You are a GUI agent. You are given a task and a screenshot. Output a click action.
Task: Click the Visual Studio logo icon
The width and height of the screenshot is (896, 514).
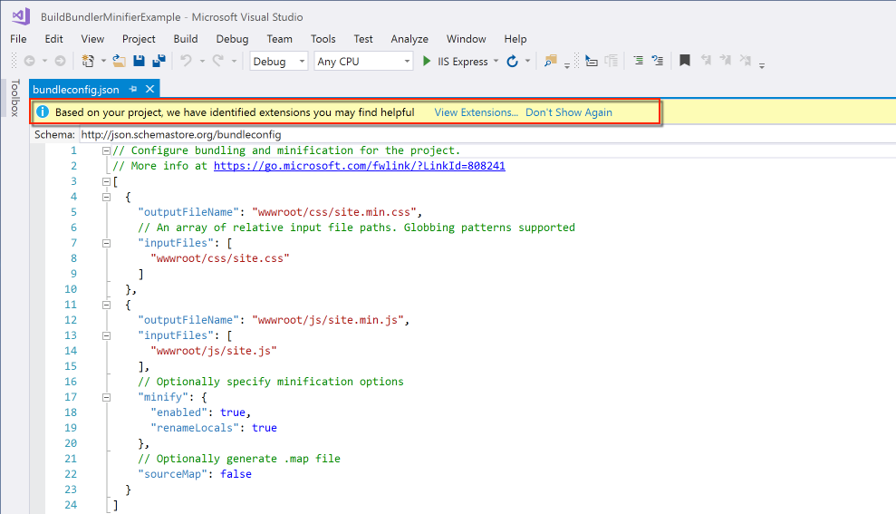pos(21,16)
